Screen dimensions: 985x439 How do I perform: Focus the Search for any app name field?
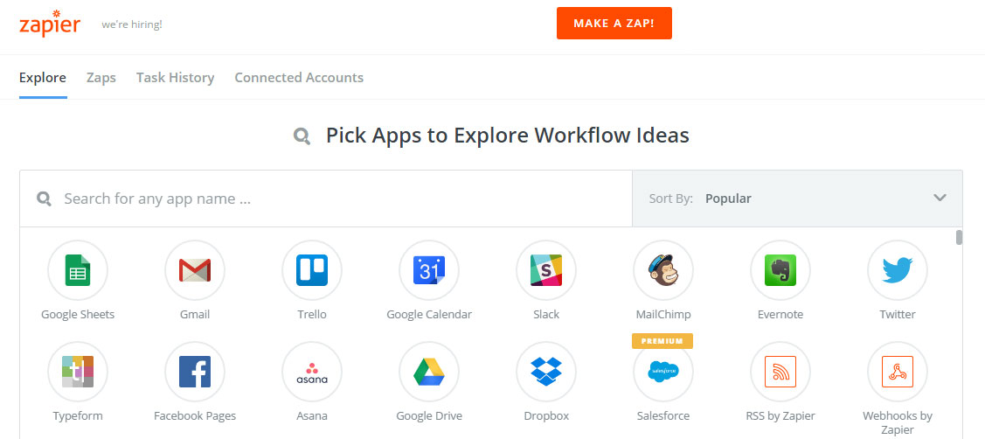click(x=326, y=199)
